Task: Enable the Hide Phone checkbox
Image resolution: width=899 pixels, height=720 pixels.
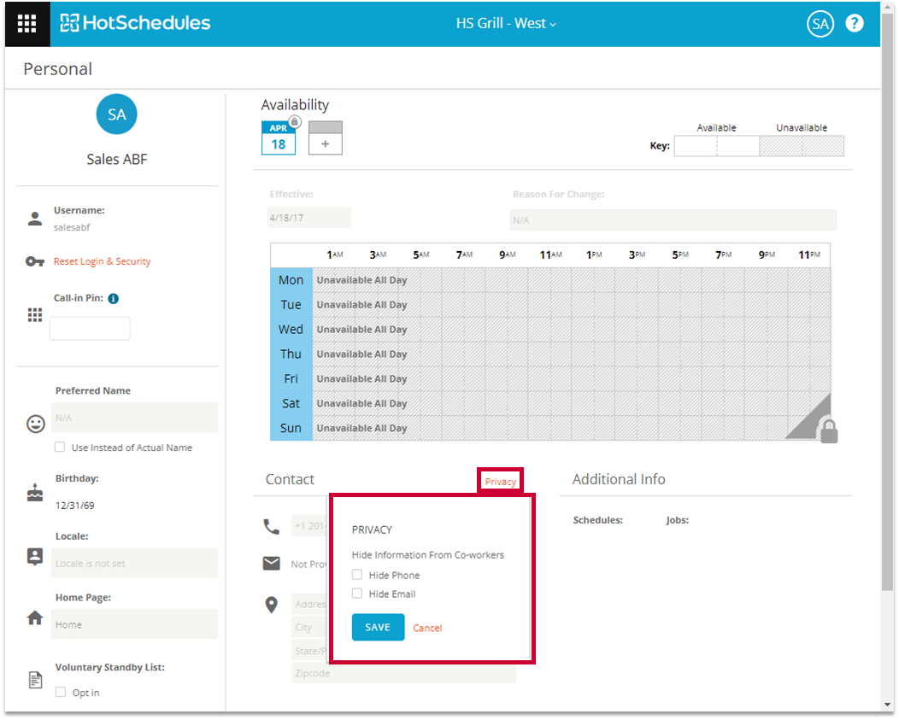Action: tap(358, 575)
